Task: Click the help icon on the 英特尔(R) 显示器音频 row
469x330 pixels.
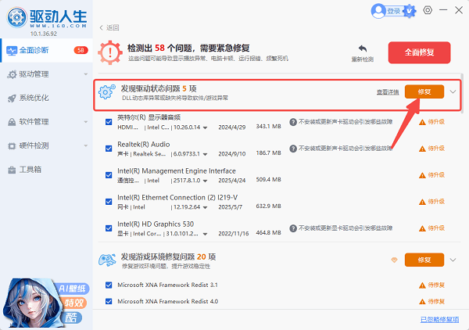Action: click(x=293, y=123)
